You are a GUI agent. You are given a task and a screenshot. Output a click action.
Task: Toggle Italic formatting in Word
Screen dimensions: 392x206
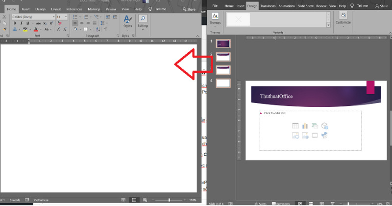pos(21,23)
